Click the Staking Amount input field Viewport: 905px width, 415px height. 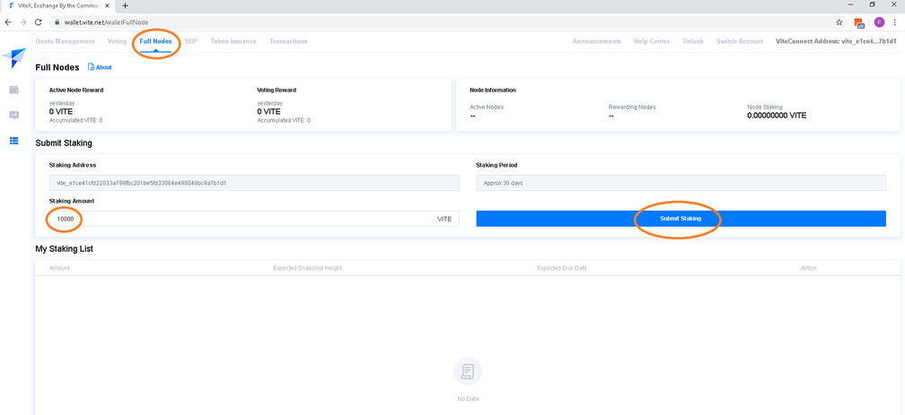[254, 219]
